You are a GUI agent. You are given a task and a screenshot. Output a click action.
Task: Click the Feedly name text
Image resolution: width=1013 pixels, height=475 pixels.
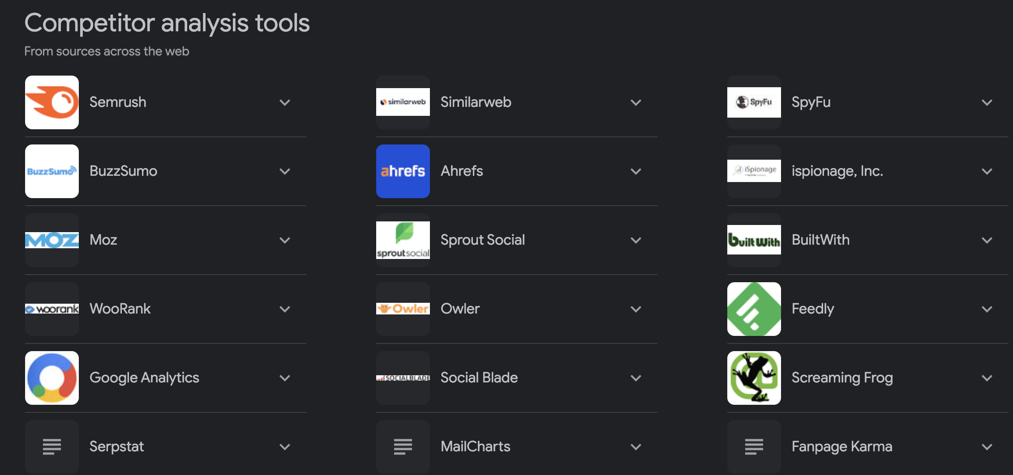813,309
